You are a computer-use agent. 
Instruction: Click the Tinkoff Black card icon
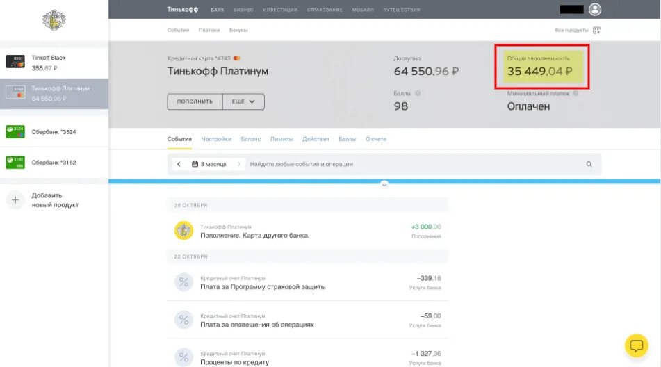click(x=15, y=62)
